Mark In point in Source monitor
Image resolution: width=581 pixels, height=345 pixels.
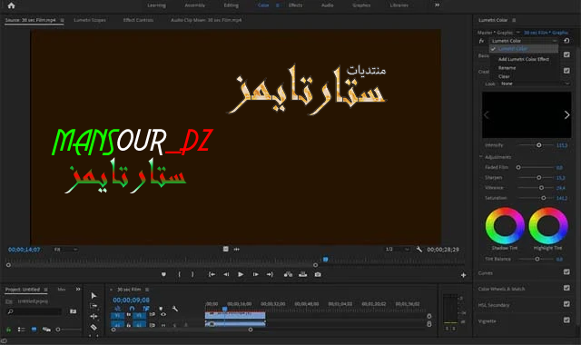pyautogui.click(x=180, y=274)
